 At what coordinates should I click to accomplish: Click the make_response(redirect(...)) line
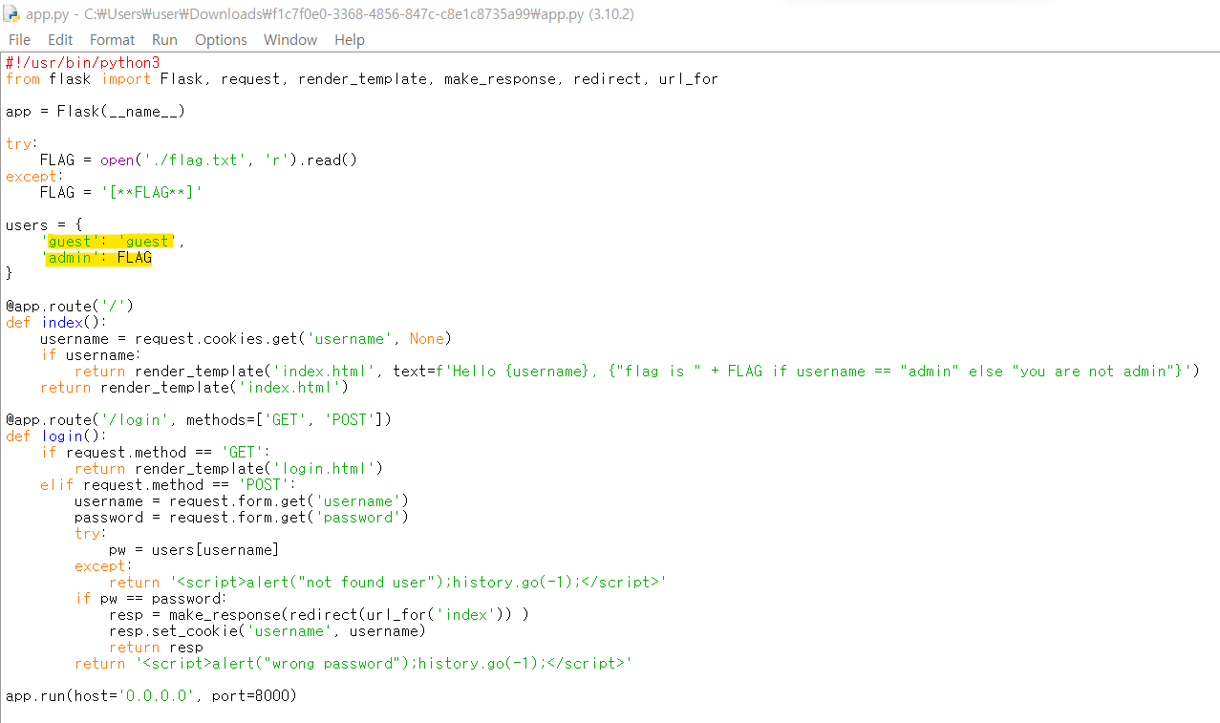tap(319, 614)
